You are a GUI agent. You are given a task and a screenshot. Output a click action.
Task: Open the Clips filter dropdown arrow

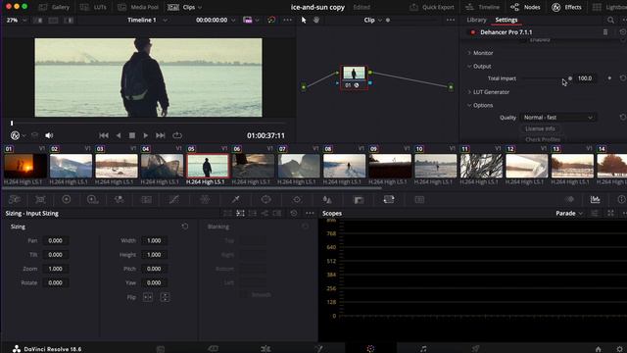click(x=200, y=8)
